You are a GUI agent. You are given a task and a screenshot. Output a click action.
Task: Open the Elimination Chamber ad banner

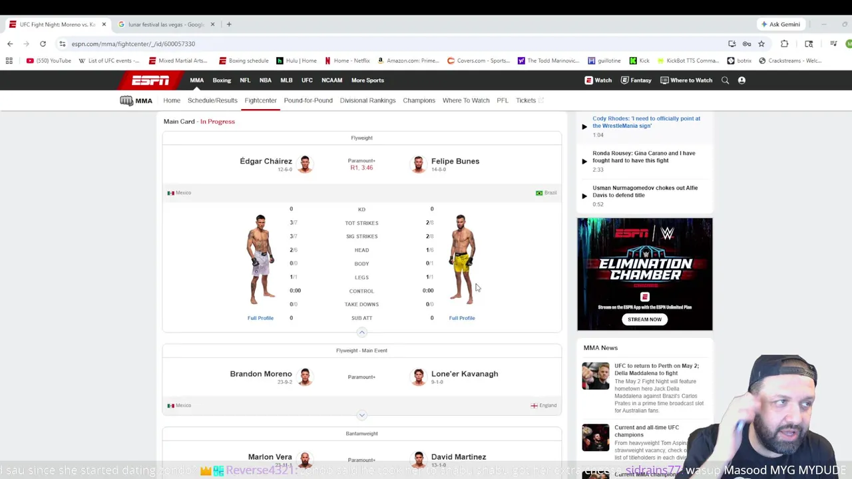(644, 273)
